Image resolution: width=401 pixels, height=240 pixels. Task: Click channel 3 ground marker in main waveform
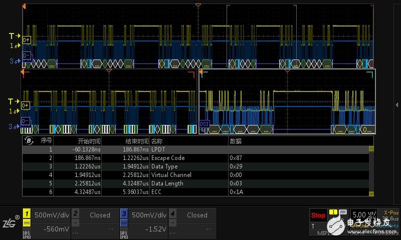click(x=15, y=61)
